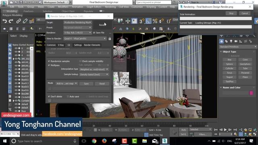Toggle Check sample visibility checkbox
This screenshot has width=258, height=145.
pos(80,61)
